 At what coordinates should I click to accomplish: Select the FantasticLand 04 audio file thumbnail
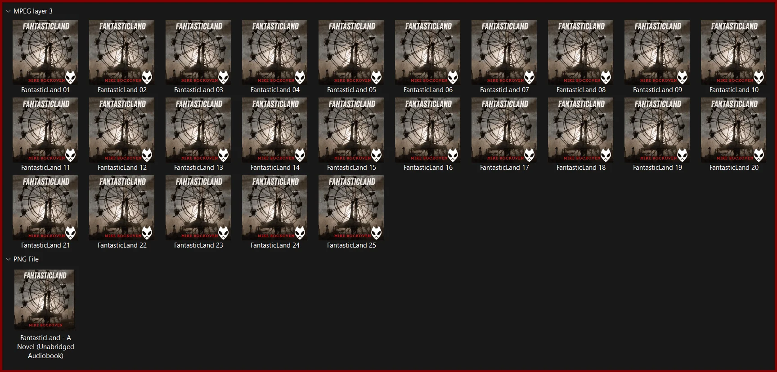[x=275, y=52]
